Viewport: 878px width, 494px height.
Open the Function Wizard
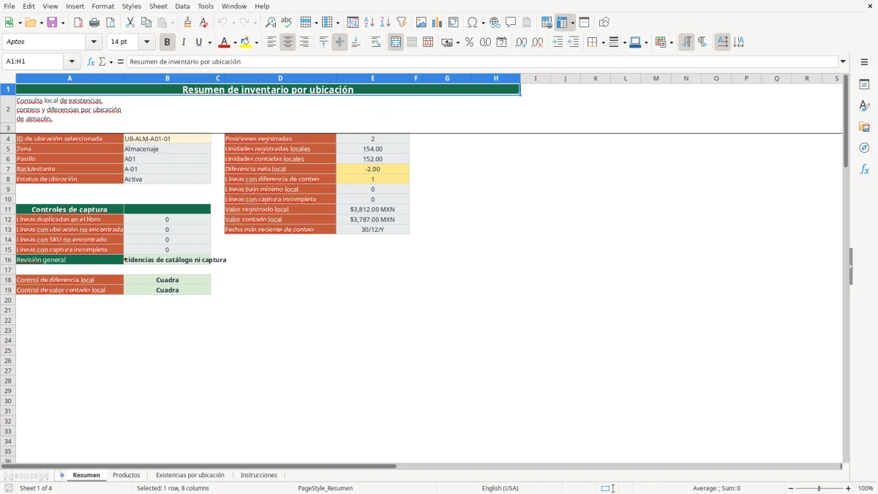pyautogui.click(x=91, y=61)
